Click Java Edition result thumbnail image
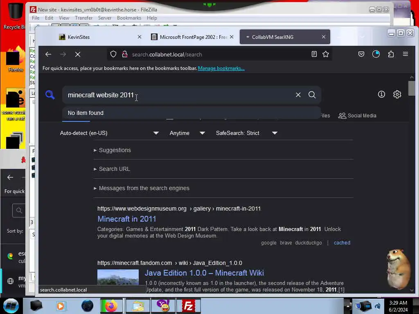The width and height of the screenshot is (419, 314). pyautogui.click(x=118, y=277)
